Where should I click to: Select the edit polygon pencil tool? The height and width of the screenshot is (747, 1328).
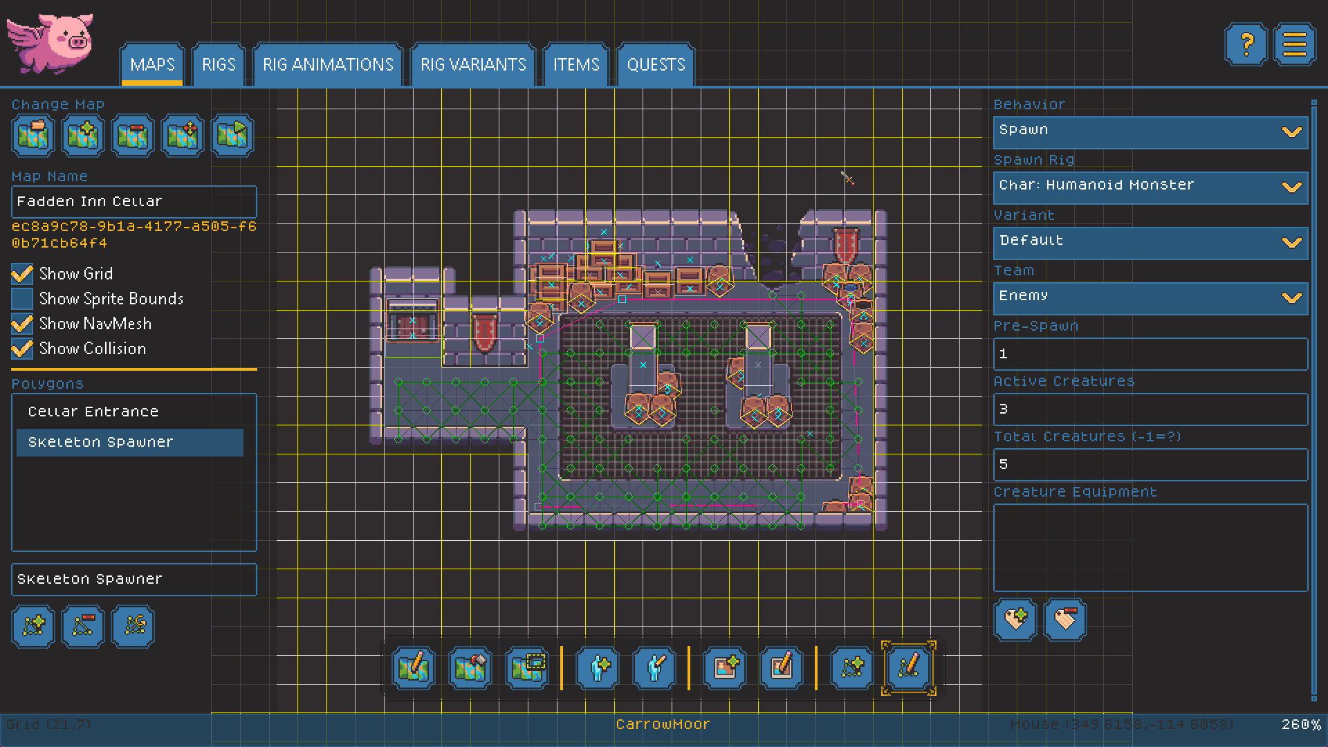(909, 668)
